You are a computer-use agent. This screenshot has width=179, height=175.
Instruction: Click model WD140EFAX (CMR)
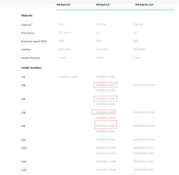click(106, 170)
